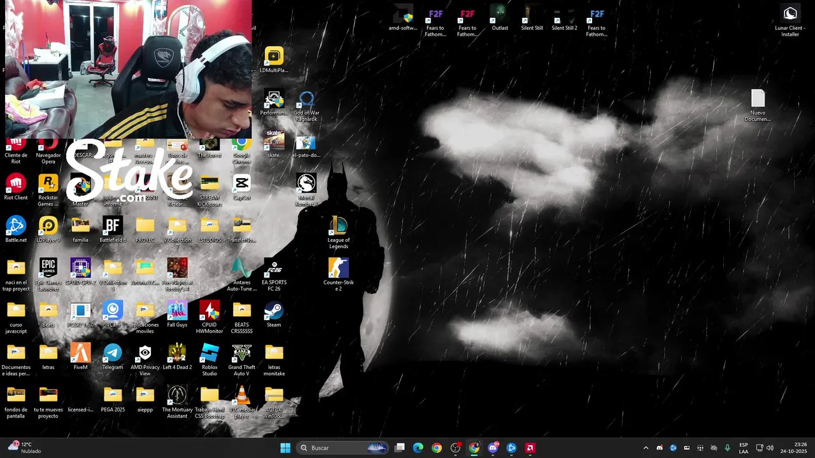Open League of Legends shortcut
Viewport: 815px width, 458px height.
click(x=339, y=233)
